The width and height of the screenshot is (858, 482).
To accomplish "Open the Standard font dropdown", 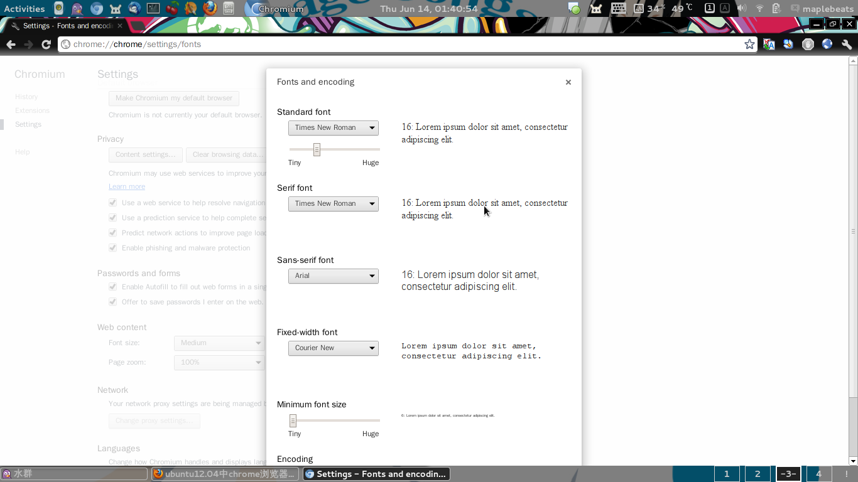I will [x=334, y=128].
